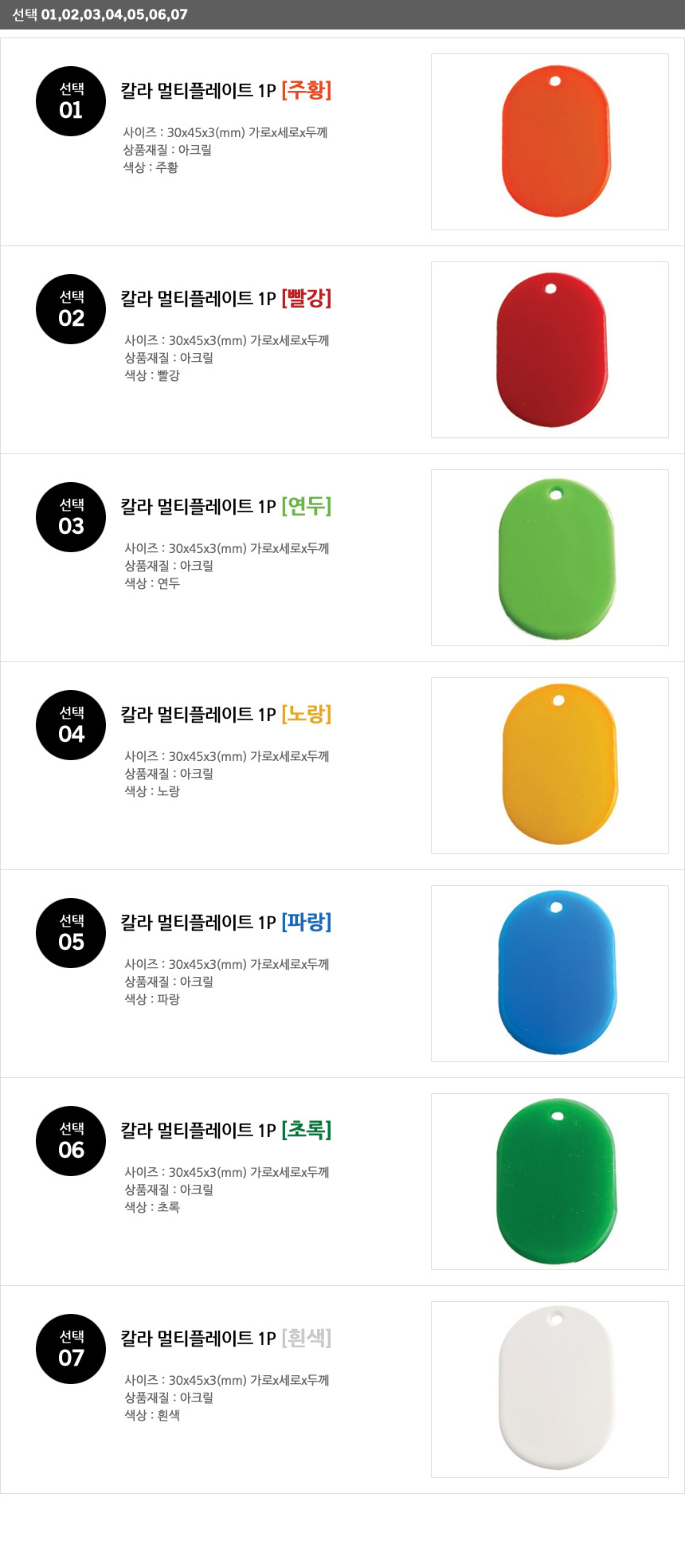Select the 선택 03 round badge
Image resolution: width=685 pixels, height=1541 pixels.
[71, 517]
